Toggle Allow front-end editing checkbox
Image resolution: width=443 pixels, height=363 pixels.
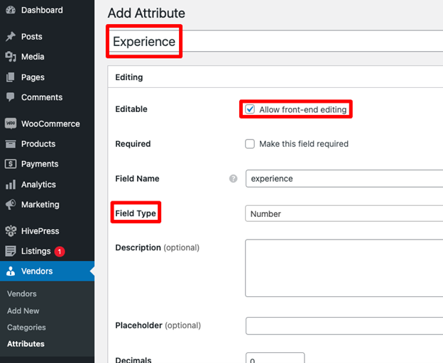250,109
